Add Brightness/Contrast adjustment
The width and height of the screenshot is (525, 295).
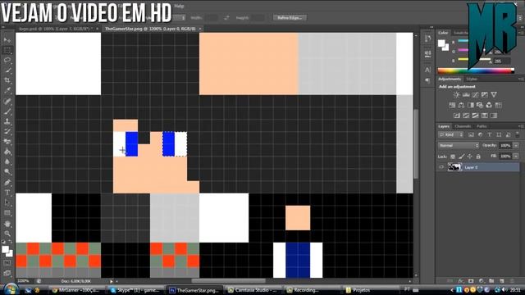pos(456,95)
